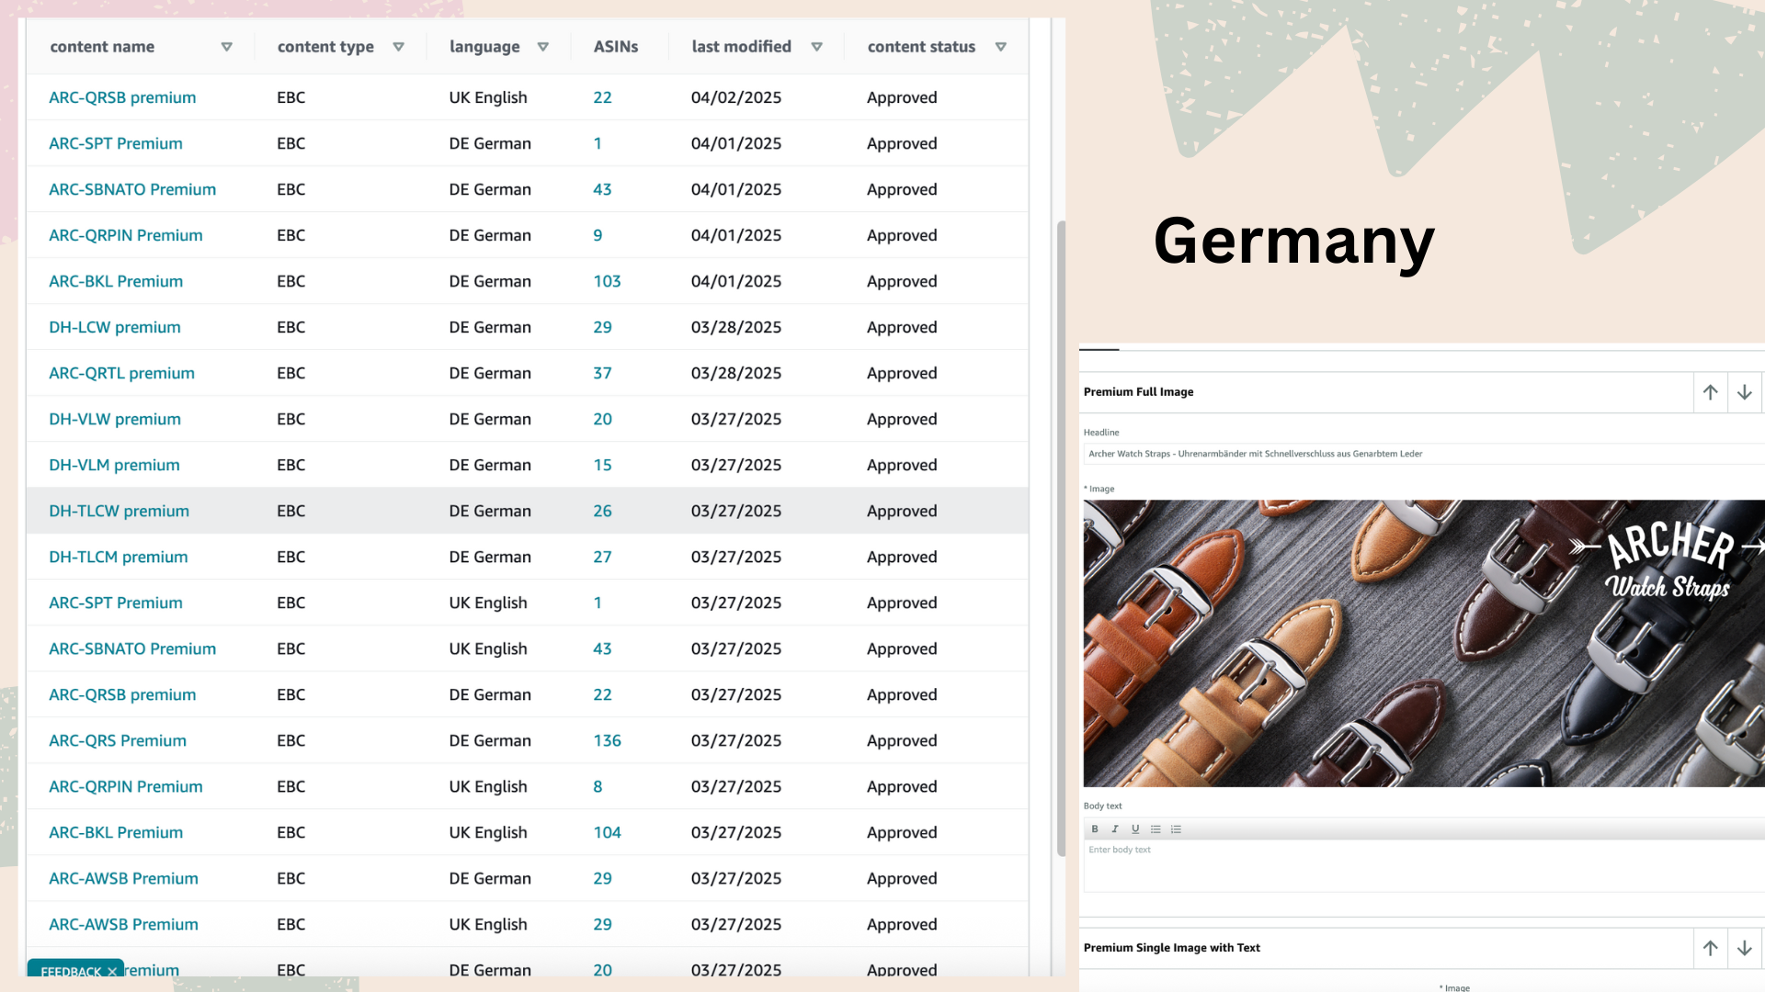The height and width of the screenshot is (992, 1765).
Task: Move Premium Full Image module up
Action: [x=1710, y=392]
